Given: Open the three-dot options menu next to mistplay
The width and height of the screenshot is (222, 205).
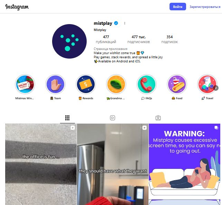Looking at the screenshot, I should [x=125, y=23].
